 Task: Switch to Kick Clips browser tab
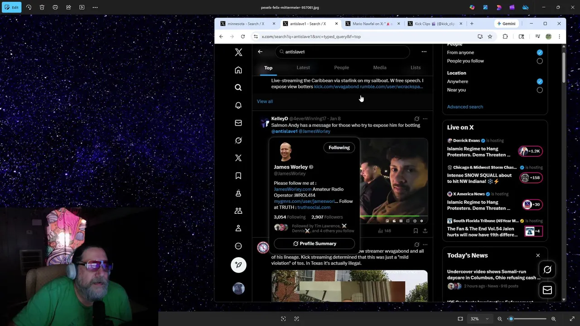pos(435,24)
